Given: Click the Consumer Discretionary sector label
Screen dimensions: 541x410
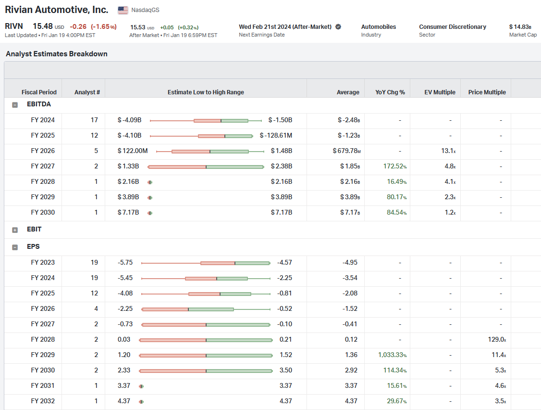Looking at the screenshot, I should (452, 26).
